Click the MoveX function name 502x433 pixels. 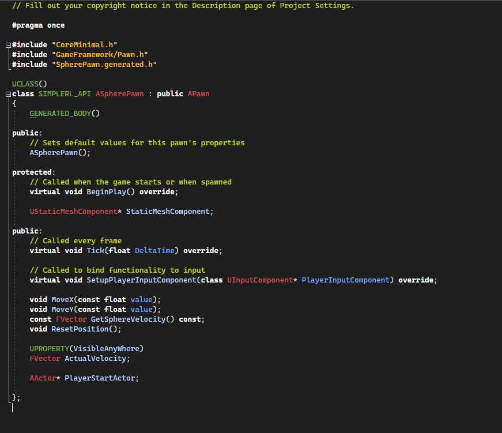pyautogui.click(x=63, y=299)
